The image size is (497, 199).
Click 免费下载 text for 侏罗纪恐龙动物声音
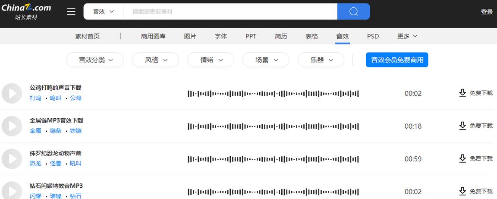click(x=481, y=158)
